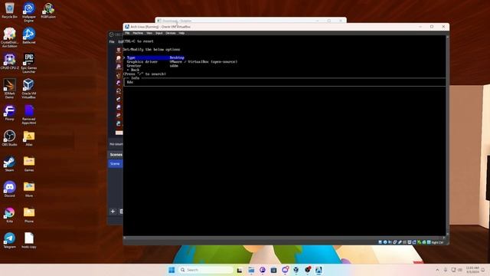Open the Epic Games Launcher shortcut
490x276 pixels.
(x=29, y=64)
